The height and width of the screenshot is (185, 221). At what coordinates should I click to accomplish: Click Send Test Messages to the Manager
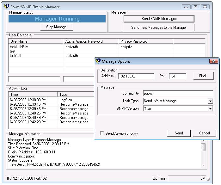[159, 28]
